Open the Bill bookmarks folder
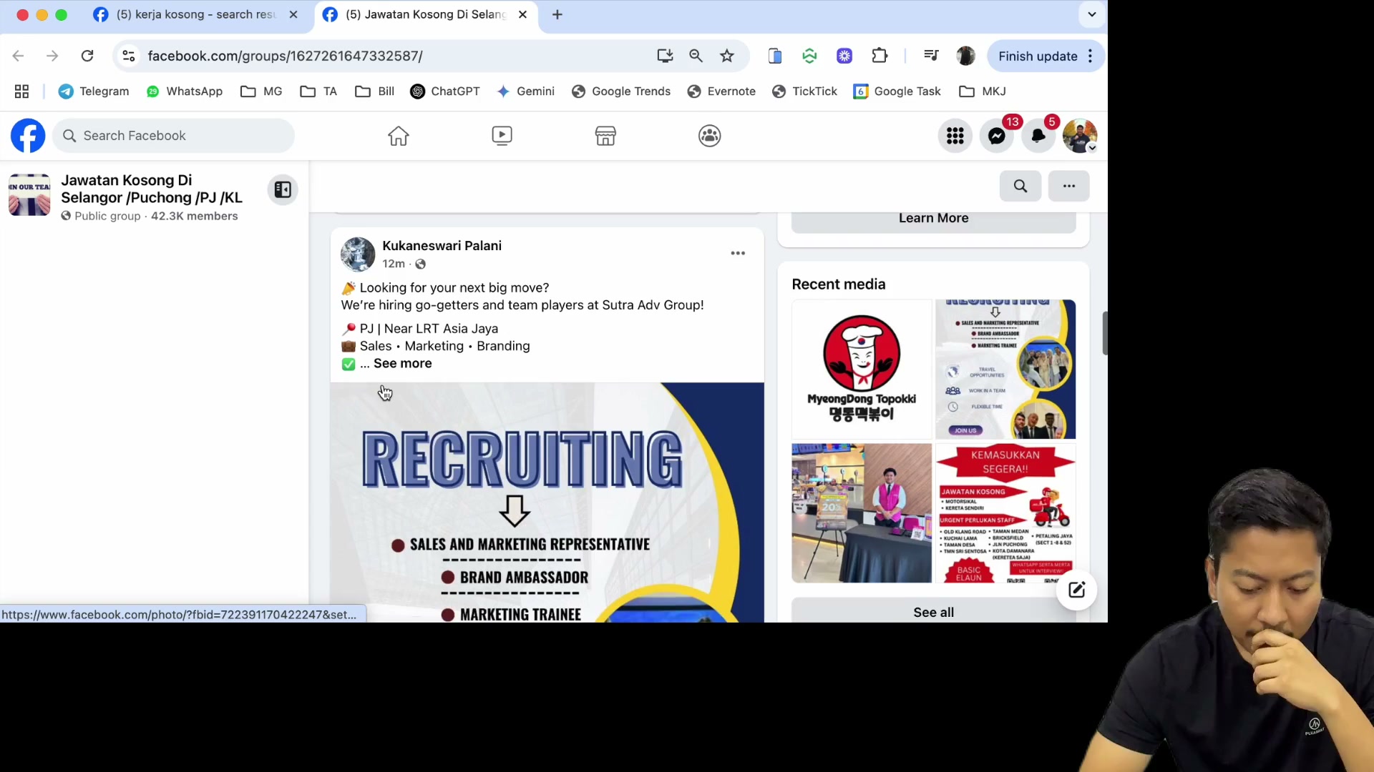This screenshot has width=1374, height=772. (x=375, y=91)
